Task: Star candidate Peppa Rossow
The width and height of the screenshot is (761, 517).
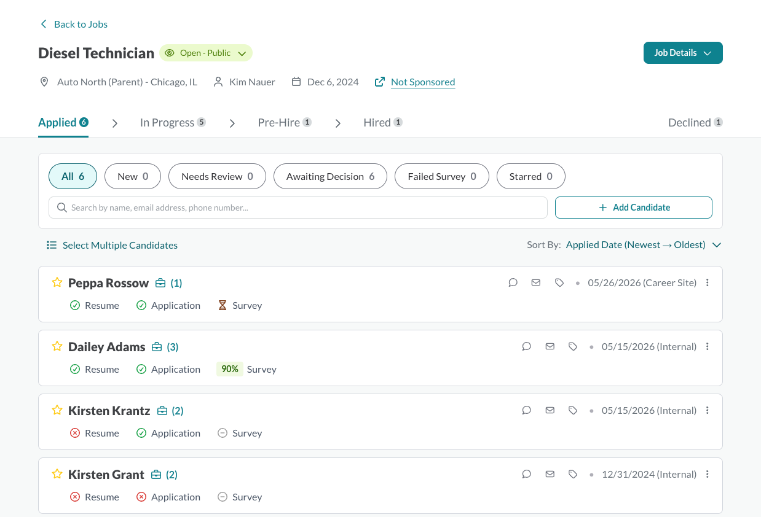Action: coord(57,282)
